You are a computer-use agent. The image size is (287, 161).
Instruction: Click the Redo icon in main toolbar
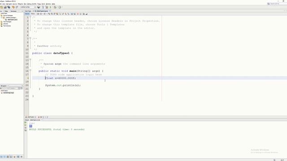[17, 7]
